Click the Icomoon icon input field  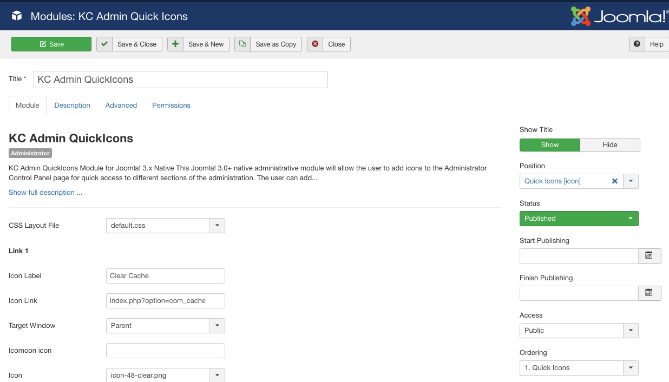(x=166, y=351)
